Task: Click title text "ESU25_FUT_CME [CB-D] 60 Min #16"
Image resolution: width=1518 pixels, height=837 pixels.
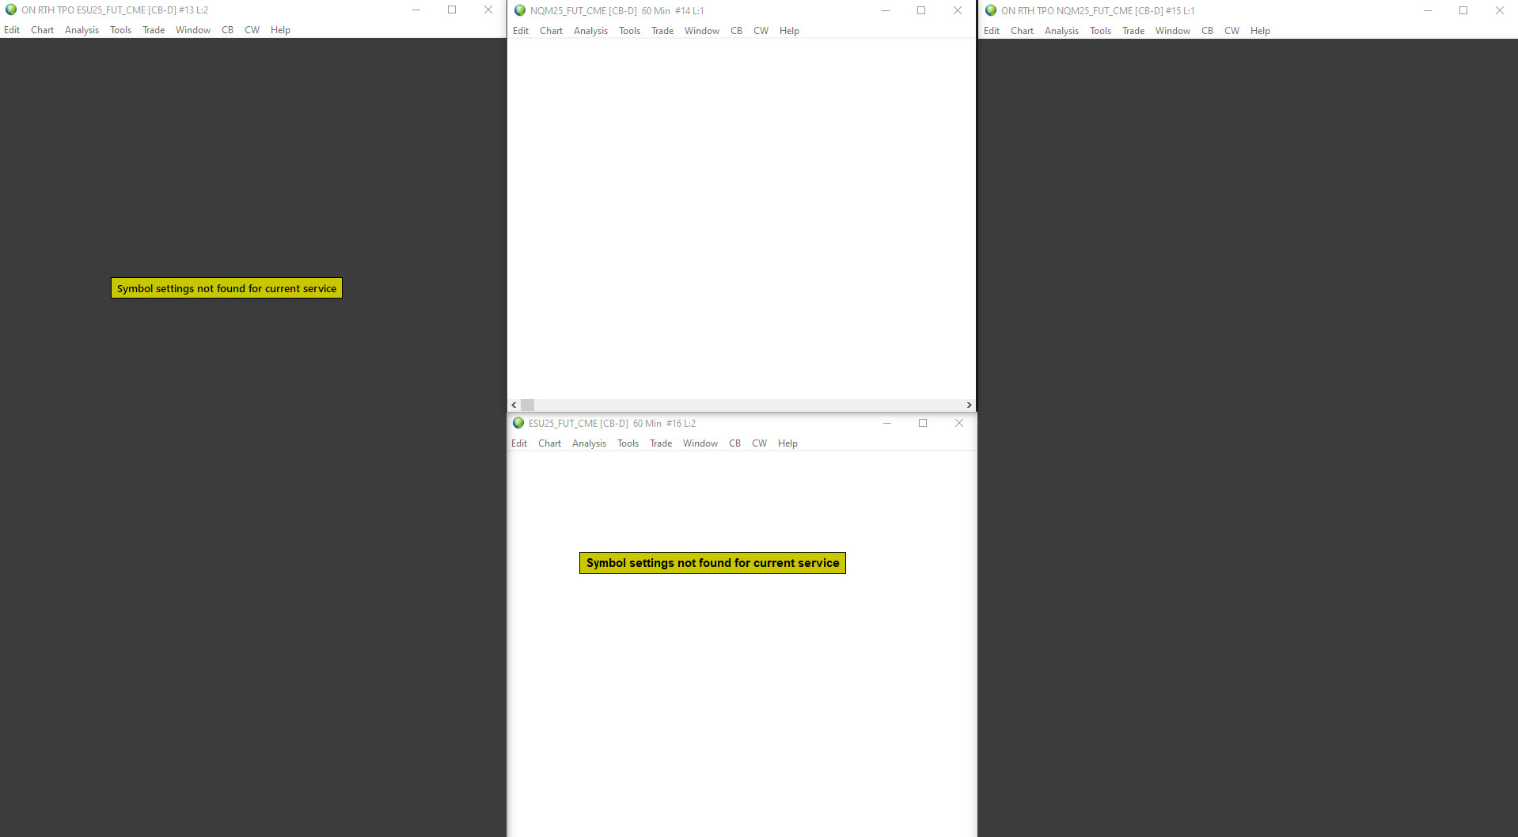Action: 605,424
